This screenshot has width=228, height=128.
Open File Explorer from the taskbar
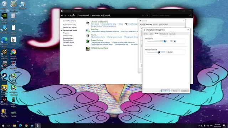coord(15,126)
